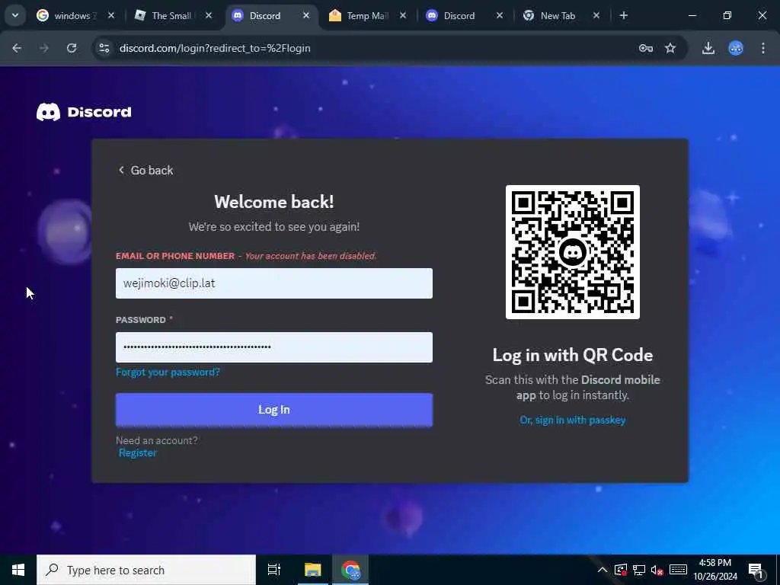Click the Go back link
780x585 pixels.
click(x=145, y=170)
